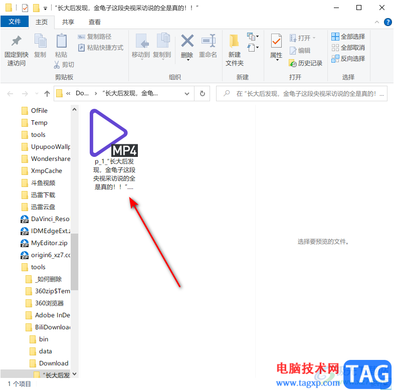Select the Temp folder in tree
This screenshot has height=390, width=394.
click(35, 123)
